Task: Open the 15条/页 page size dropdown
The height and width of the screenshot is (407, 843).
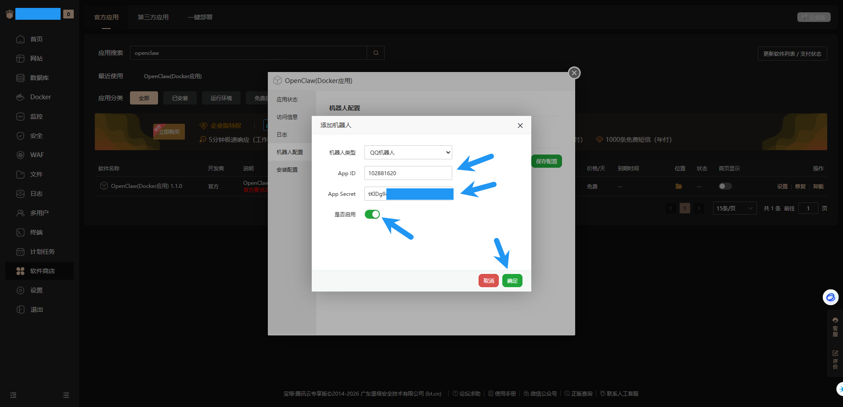Action: (735, 208)
